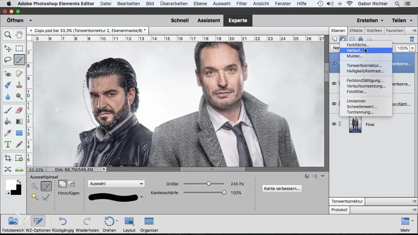Toggle Fotobereich photo bin

point(13,224)
